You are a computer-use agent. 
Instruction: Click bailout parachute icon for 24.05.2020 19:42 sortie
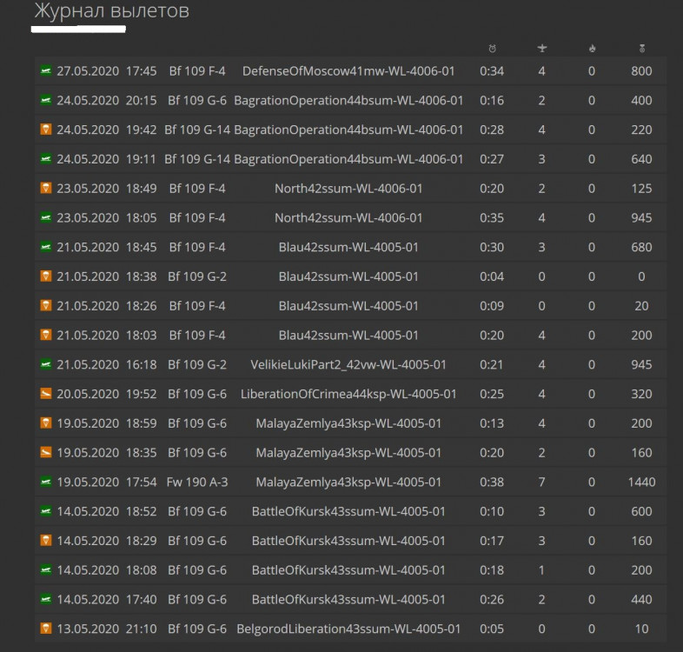(x=46, y=129)
